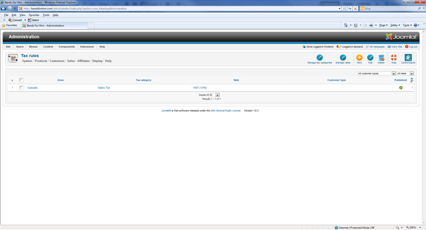Click the browser Forward arrow button
426x230 pixels.
point(10,8)
